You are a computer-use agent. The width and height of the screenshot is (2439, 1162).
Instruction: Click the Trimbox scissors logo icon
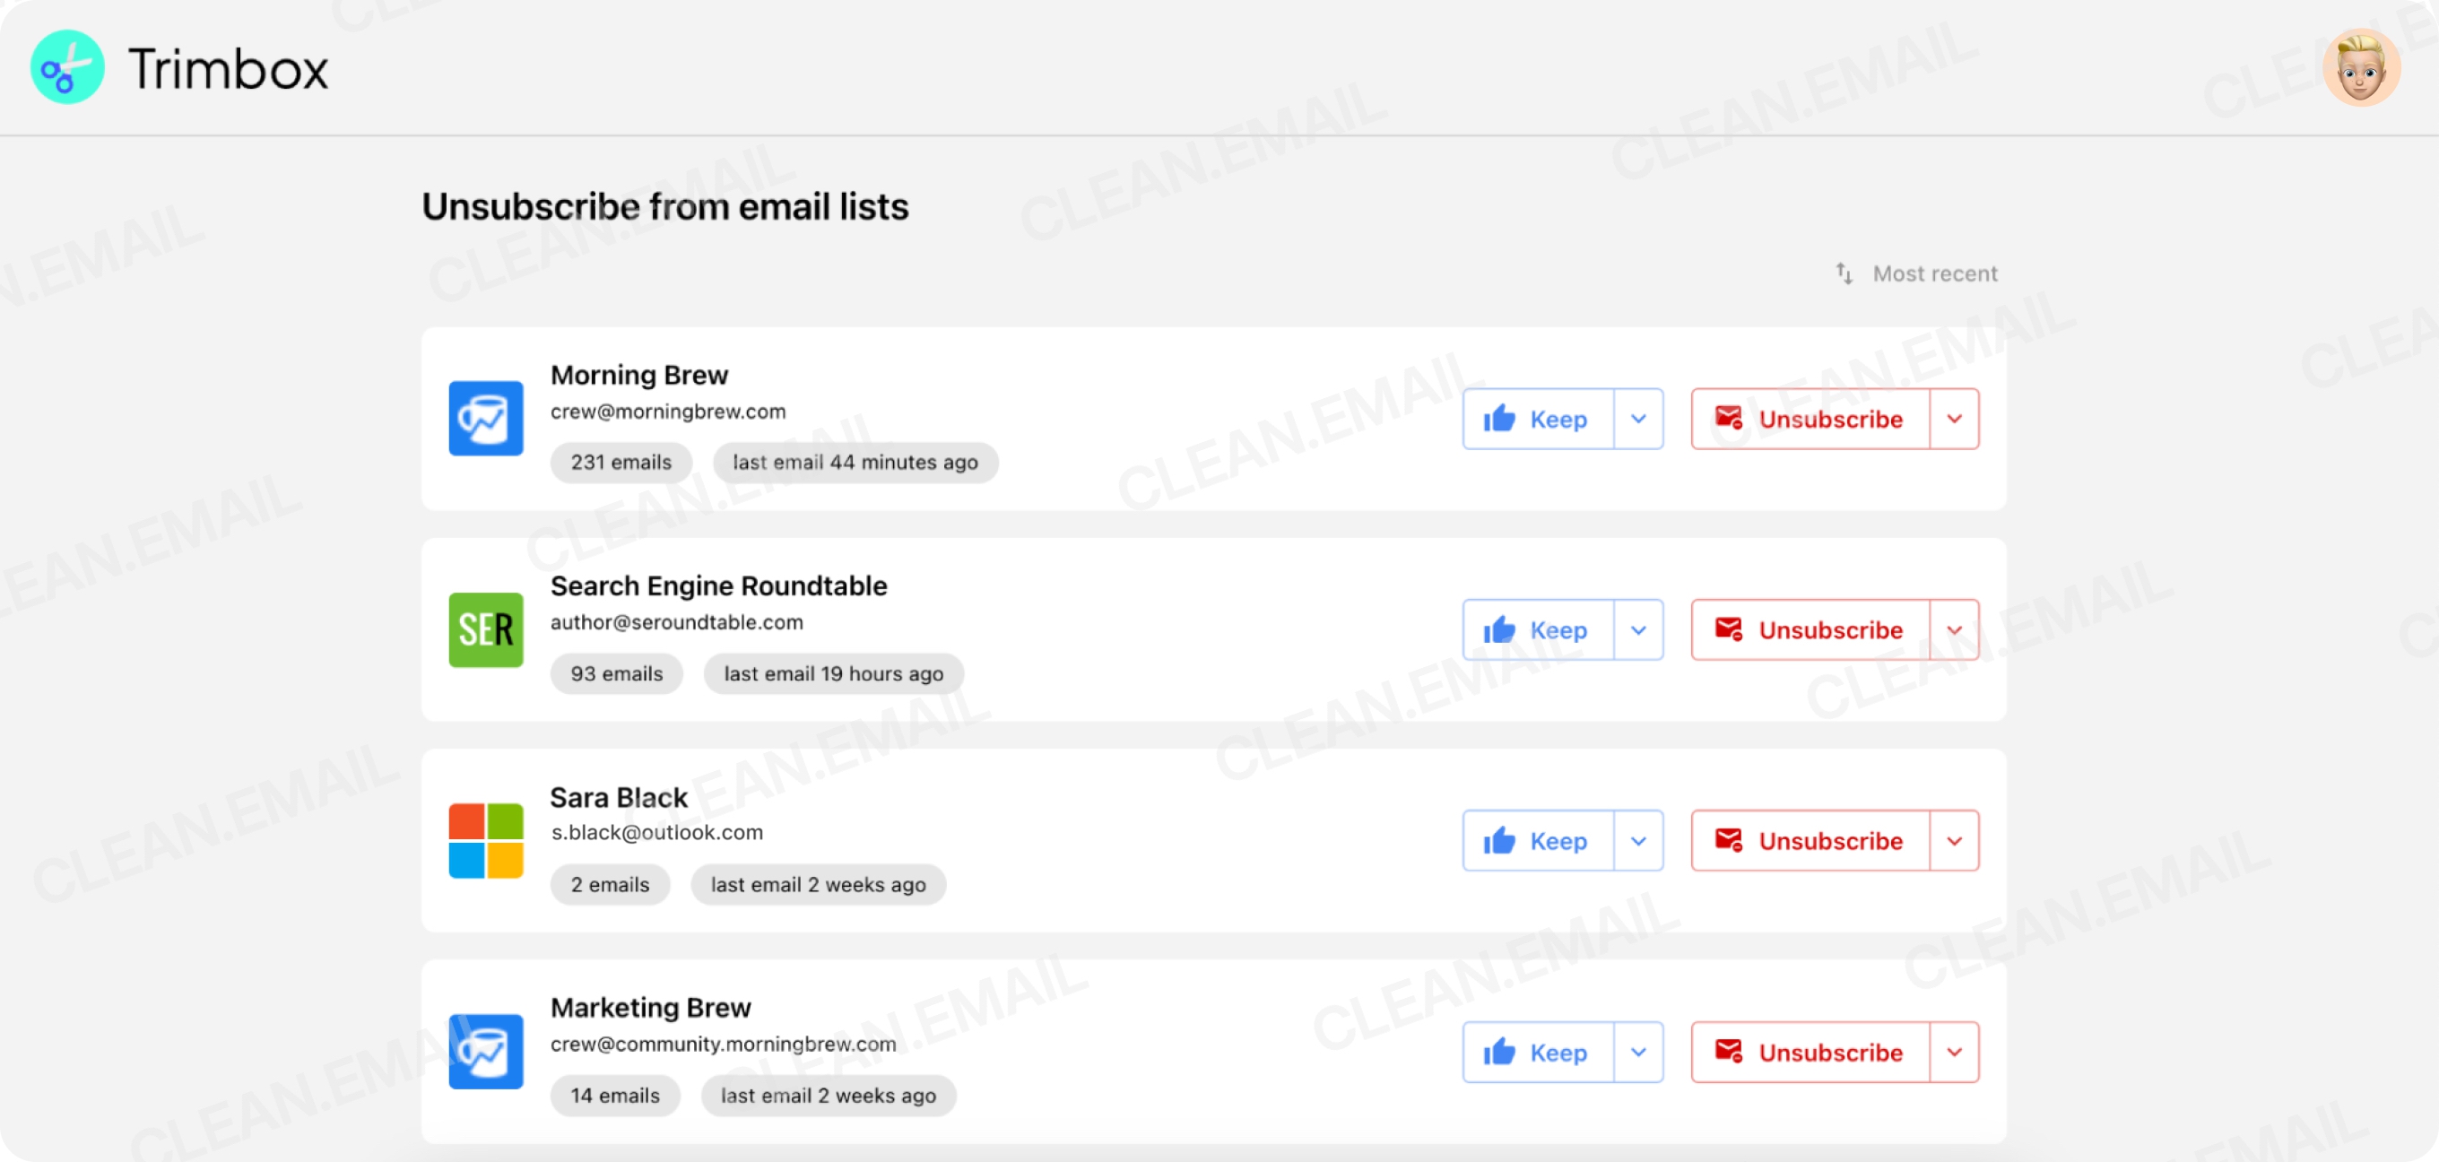(x=67, y=66)
